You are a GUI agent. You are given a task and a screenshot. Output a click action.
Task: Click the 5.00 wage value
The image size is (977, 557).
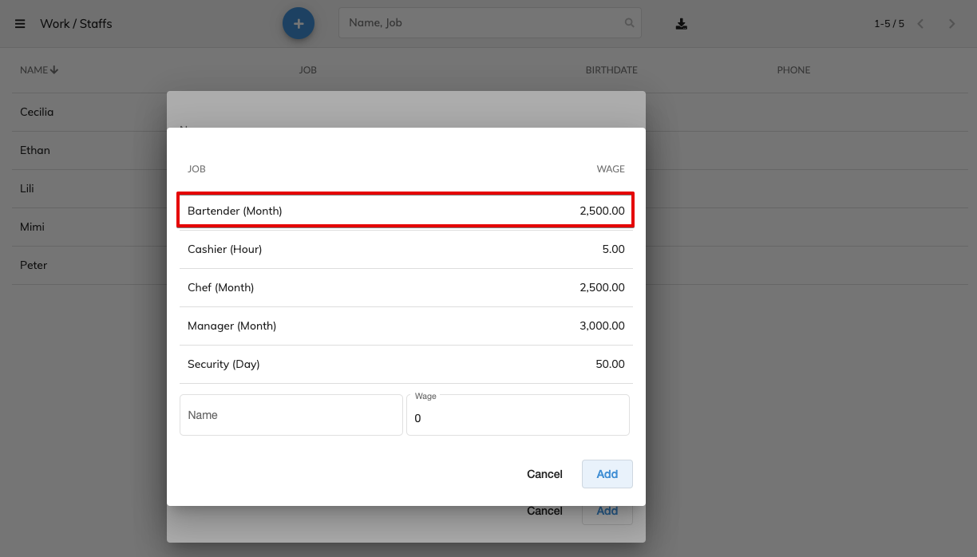click(x=613, y=249)
